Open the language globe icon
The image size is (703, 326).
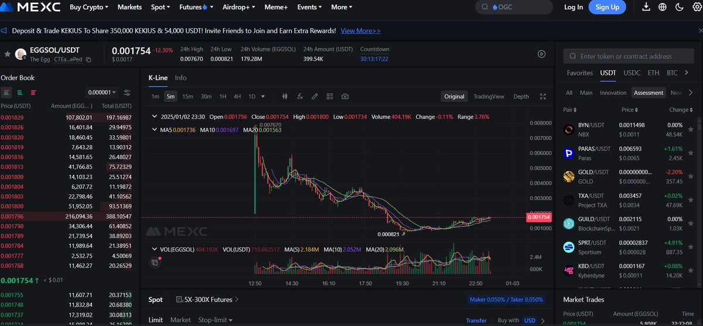coord(663,7)
